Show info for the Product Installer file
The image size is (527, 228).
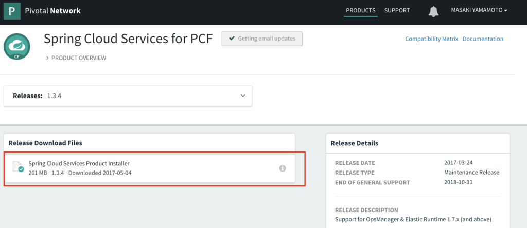click(x=282, y=168)
